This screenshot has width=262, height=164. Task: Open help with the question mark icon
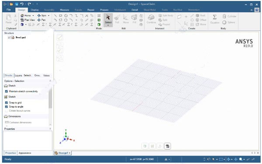click(257, 10)
